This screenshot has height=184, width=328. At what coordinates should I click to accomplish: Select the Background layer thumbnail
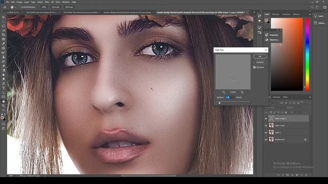tap(271, 140)
